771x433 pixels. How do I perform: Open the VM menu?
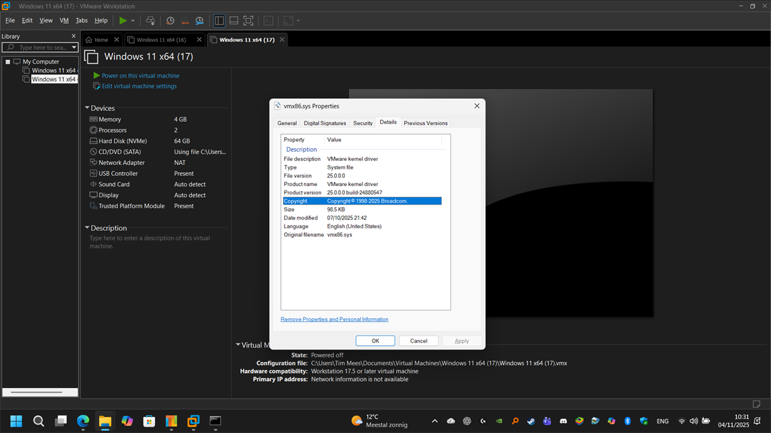point(64,21)
